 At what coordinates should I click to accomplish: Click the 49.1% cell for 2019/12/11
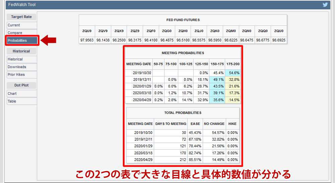pyautogui.click(x=217, y=79)
